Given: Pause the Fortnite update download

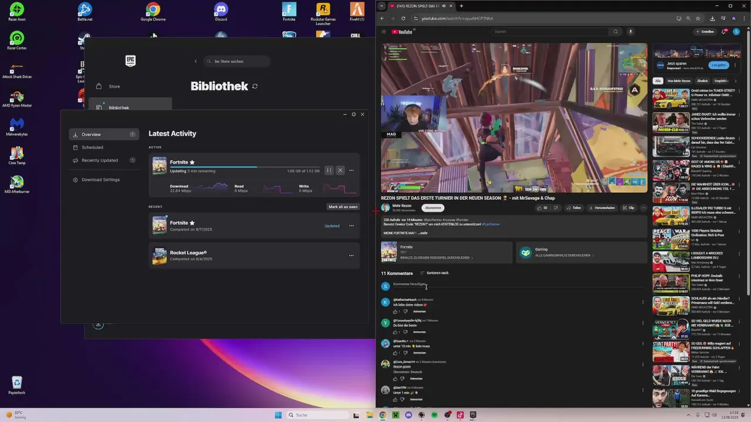Looking at the screenshot, I should pyautogui.click(x=329, y=171).
